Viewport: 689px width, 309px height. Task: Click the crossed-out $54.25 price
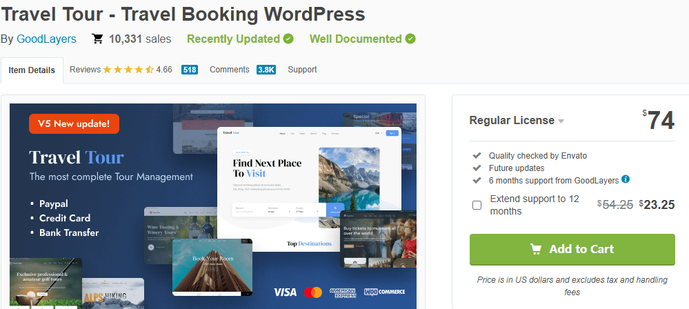pos(615,204)
